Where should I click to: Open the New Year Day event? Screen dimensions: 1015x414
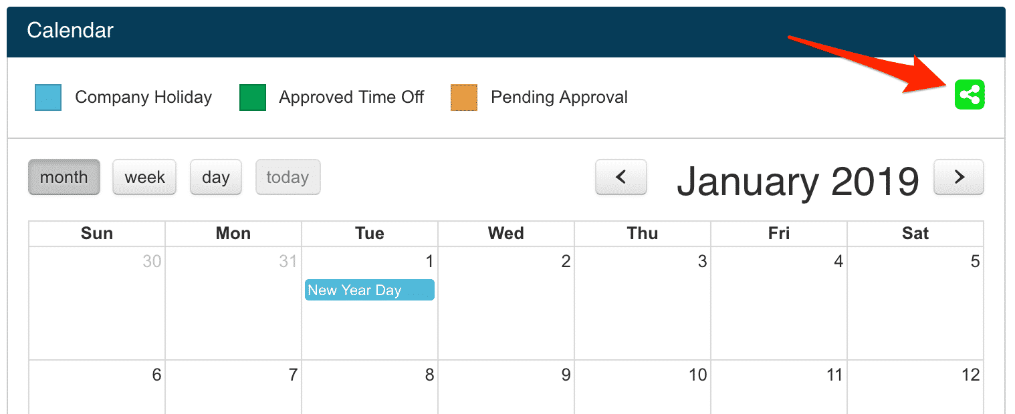coord(369,290)
